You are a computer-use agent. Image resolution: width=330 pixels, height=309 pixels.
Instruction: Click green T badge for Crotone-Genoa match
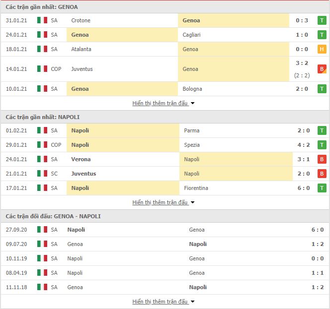(x=322, y=20)
